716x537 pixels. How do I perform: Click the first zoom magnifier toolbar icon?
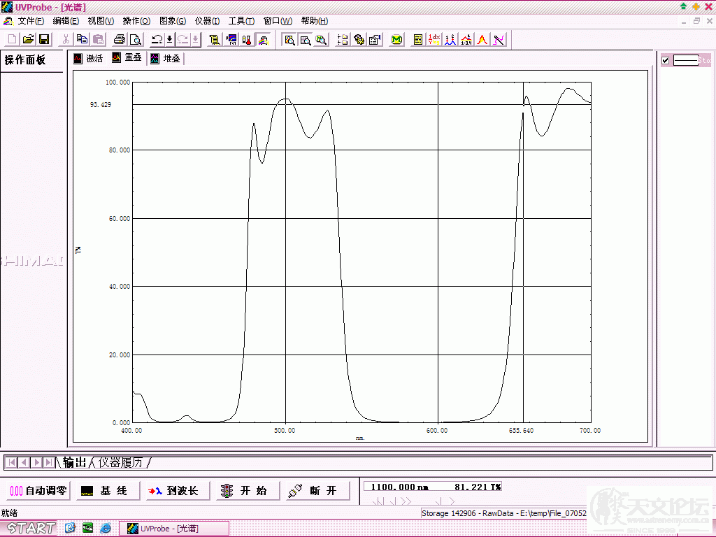tap(289, 39)
